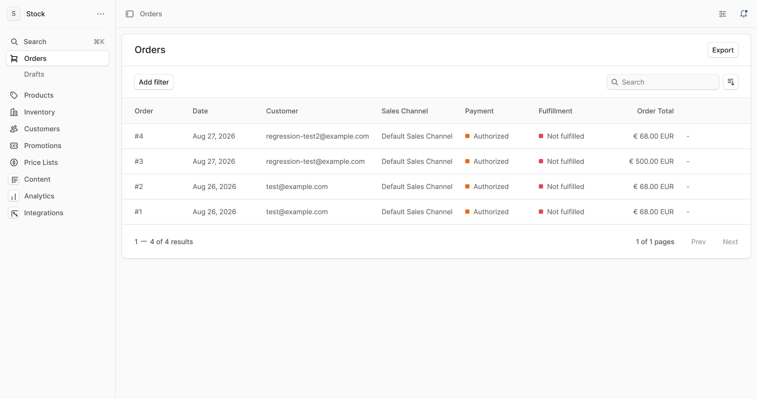Click the Orders cart icon in sidebar

coord(14,58)
